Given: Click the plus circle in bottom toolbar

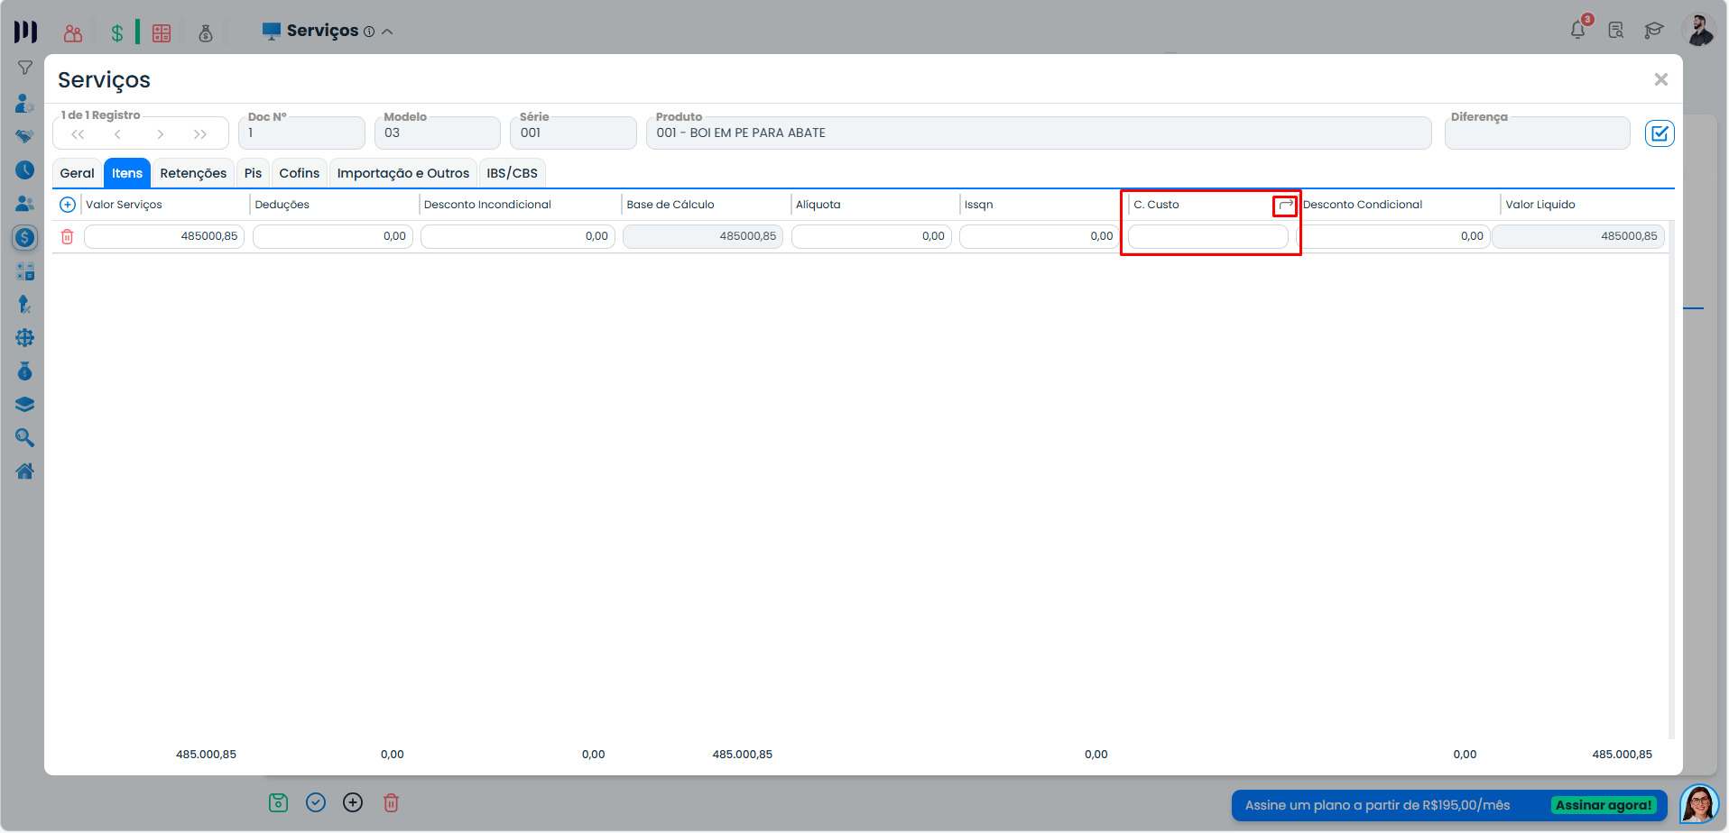Looking at the screenshot, I should pos(353,802).
